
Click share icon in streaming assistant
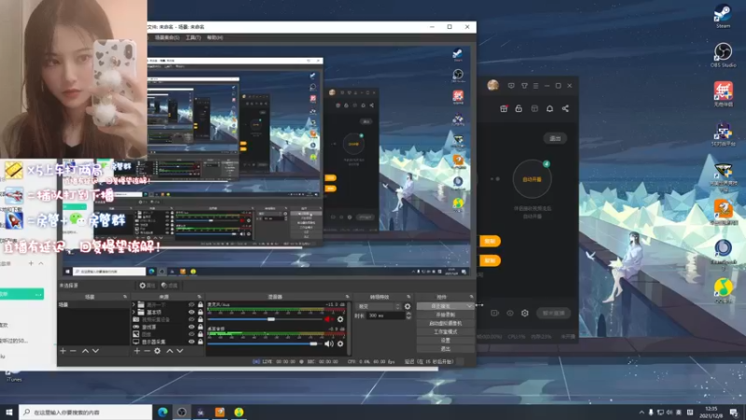(x=565, y=108)
